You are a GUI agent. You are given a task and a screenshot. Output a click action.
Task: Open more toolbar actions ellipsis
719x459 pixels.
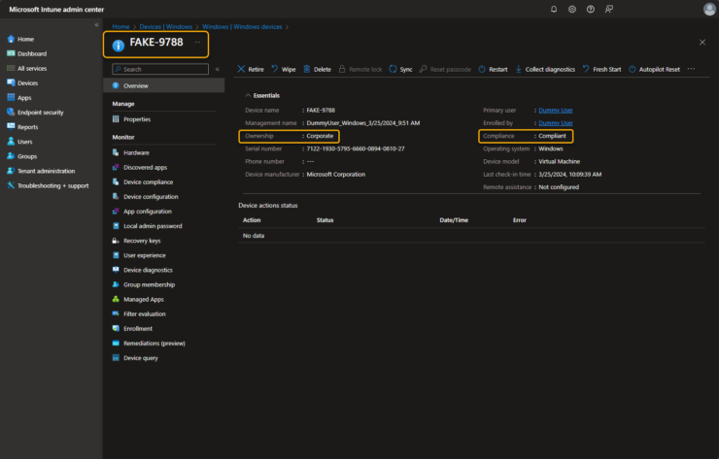(x=691, y=70)
